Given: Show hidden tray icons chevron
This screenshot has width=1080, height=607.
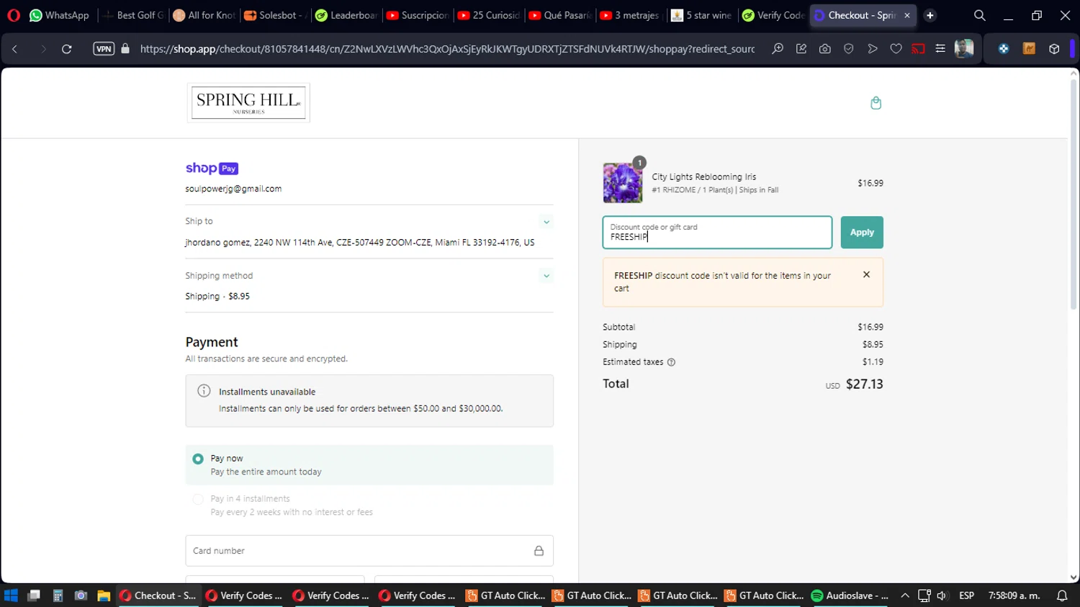Looking at the screenshot, I should tap(905, 595).
